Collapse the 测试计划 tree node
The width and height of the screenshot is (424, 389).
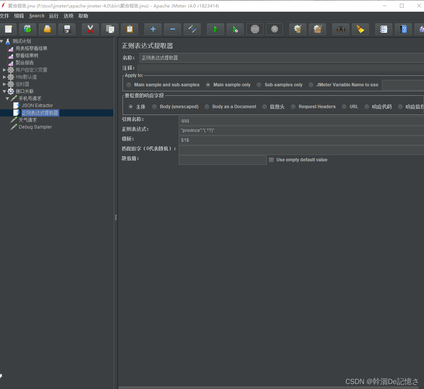click(2, 41)
